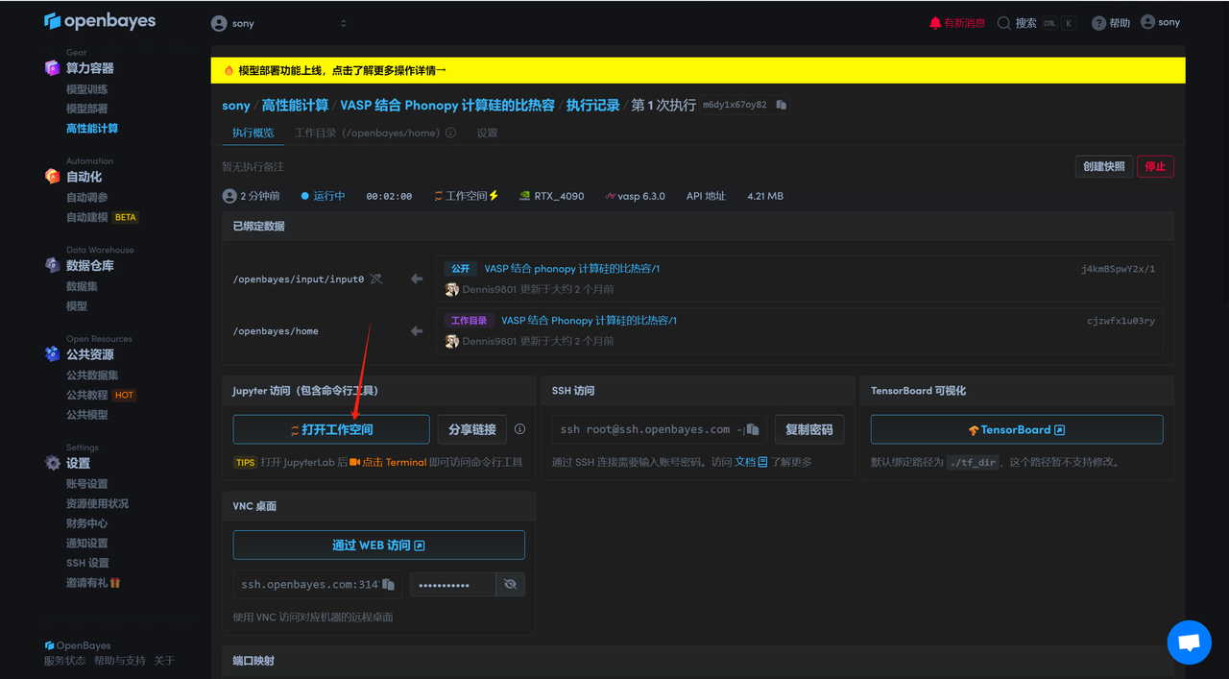
Task: Click 创建快照 button
Action: (1103, 166)
